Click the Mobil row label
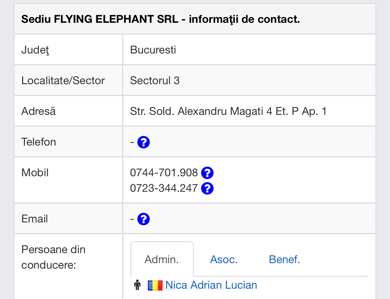The image size is (390, 299). coord(35,173)
